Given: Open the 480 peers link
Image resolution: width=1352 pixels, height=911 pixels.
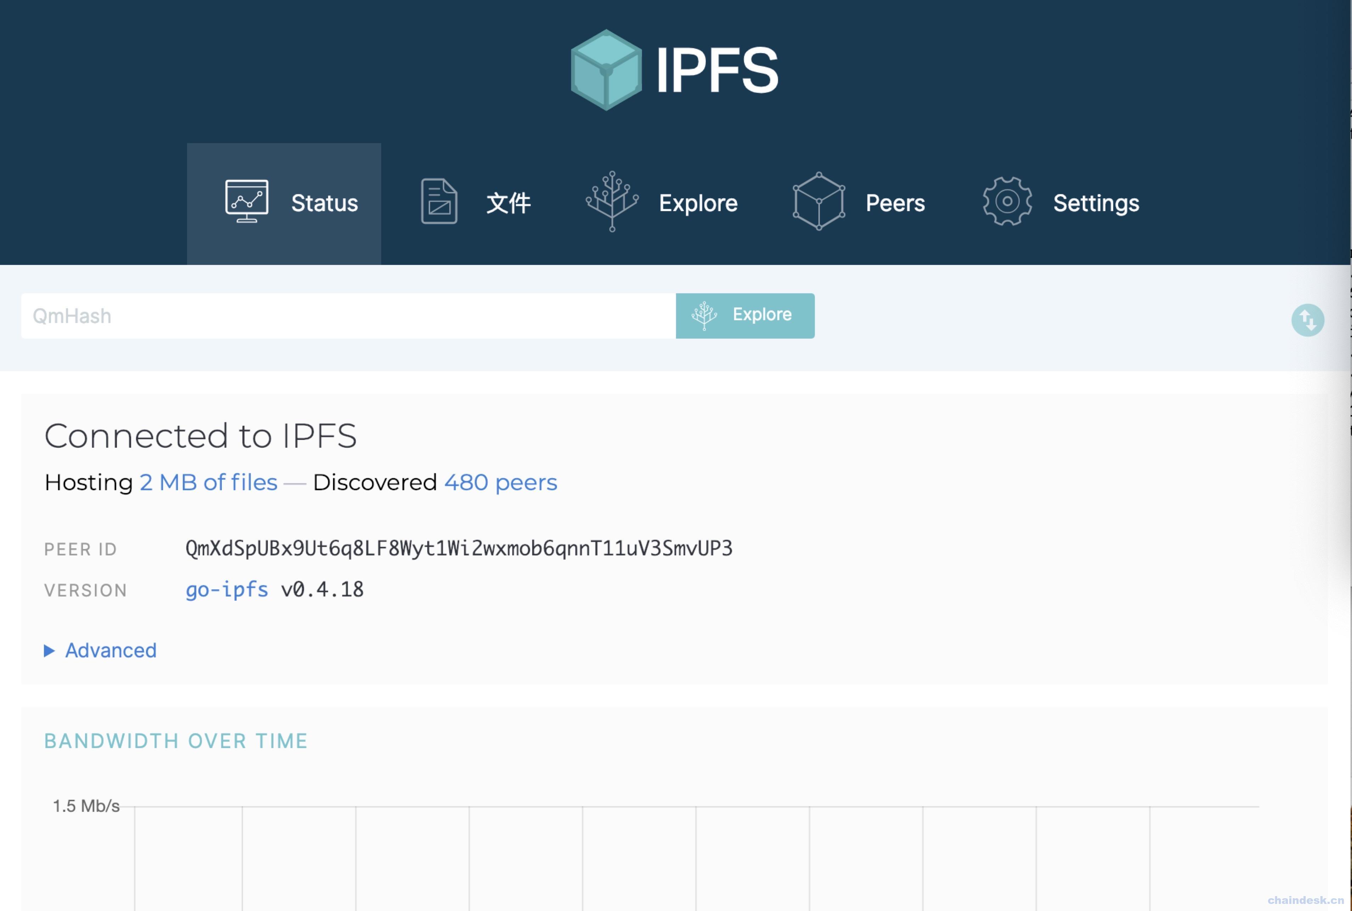Looking at the screenshot, I should 501,483.
